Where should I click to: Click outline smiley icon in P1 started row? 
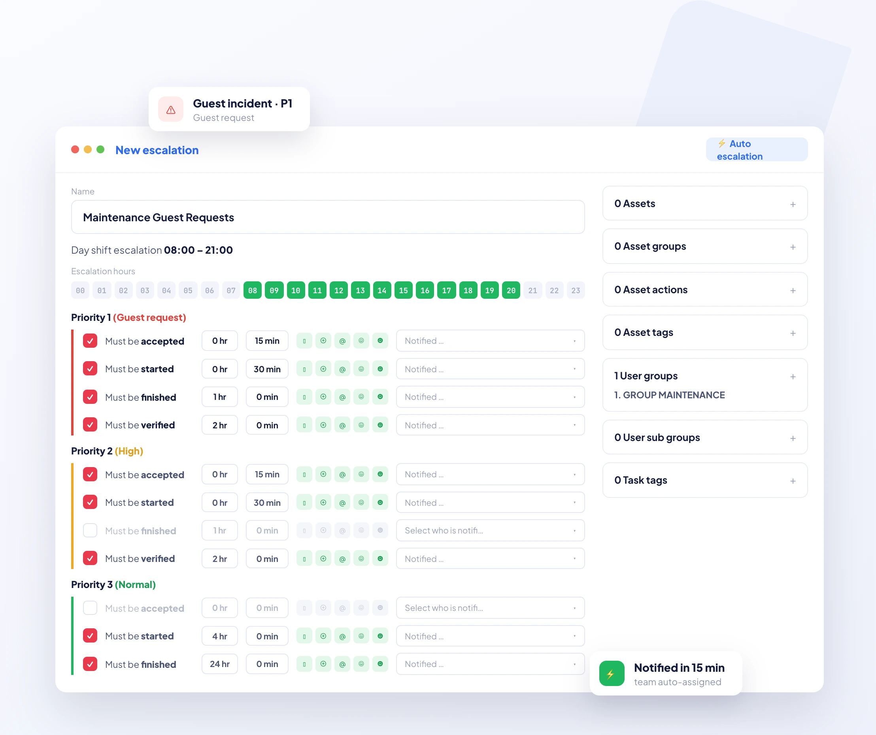click(361, 369)
